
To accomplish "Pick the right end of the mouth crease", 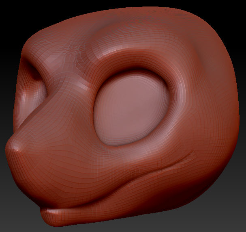I will pos(194,154).
